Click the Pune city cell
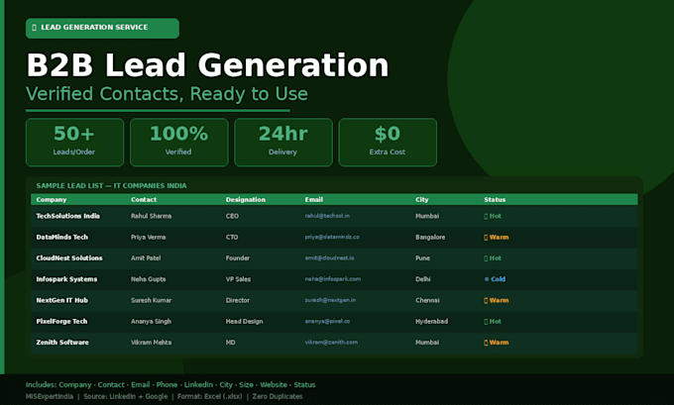 (x=422, y=258)
